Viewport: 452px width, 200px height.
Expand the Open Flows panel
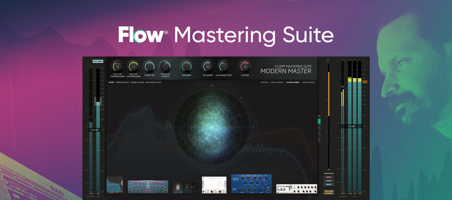click(308, 82)
